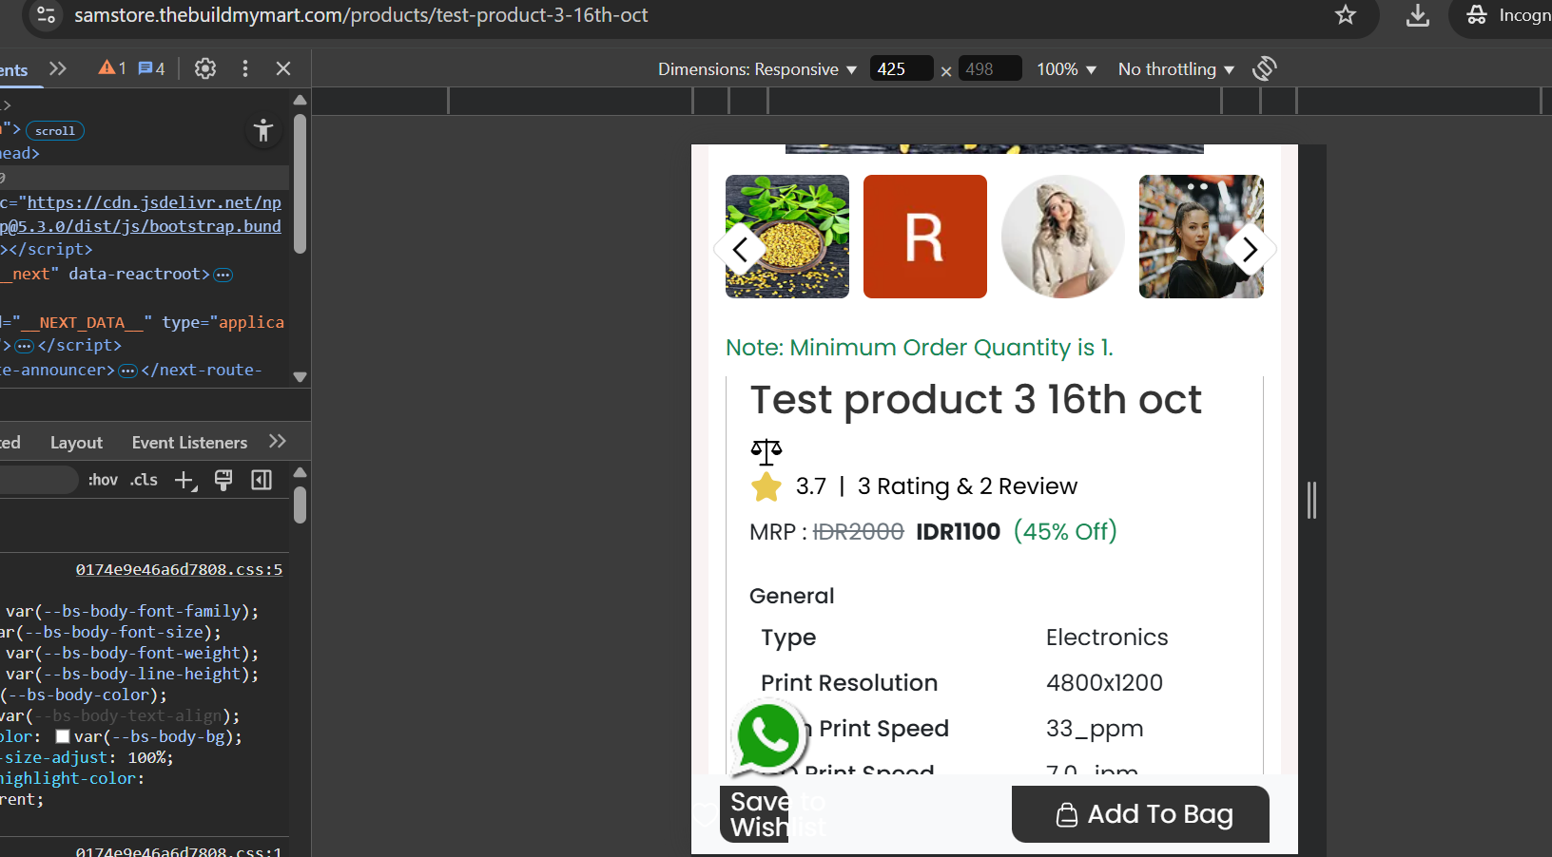Close the DevTools panel
The height and width of the screenshot is (857, 1552).
point(283,68)
